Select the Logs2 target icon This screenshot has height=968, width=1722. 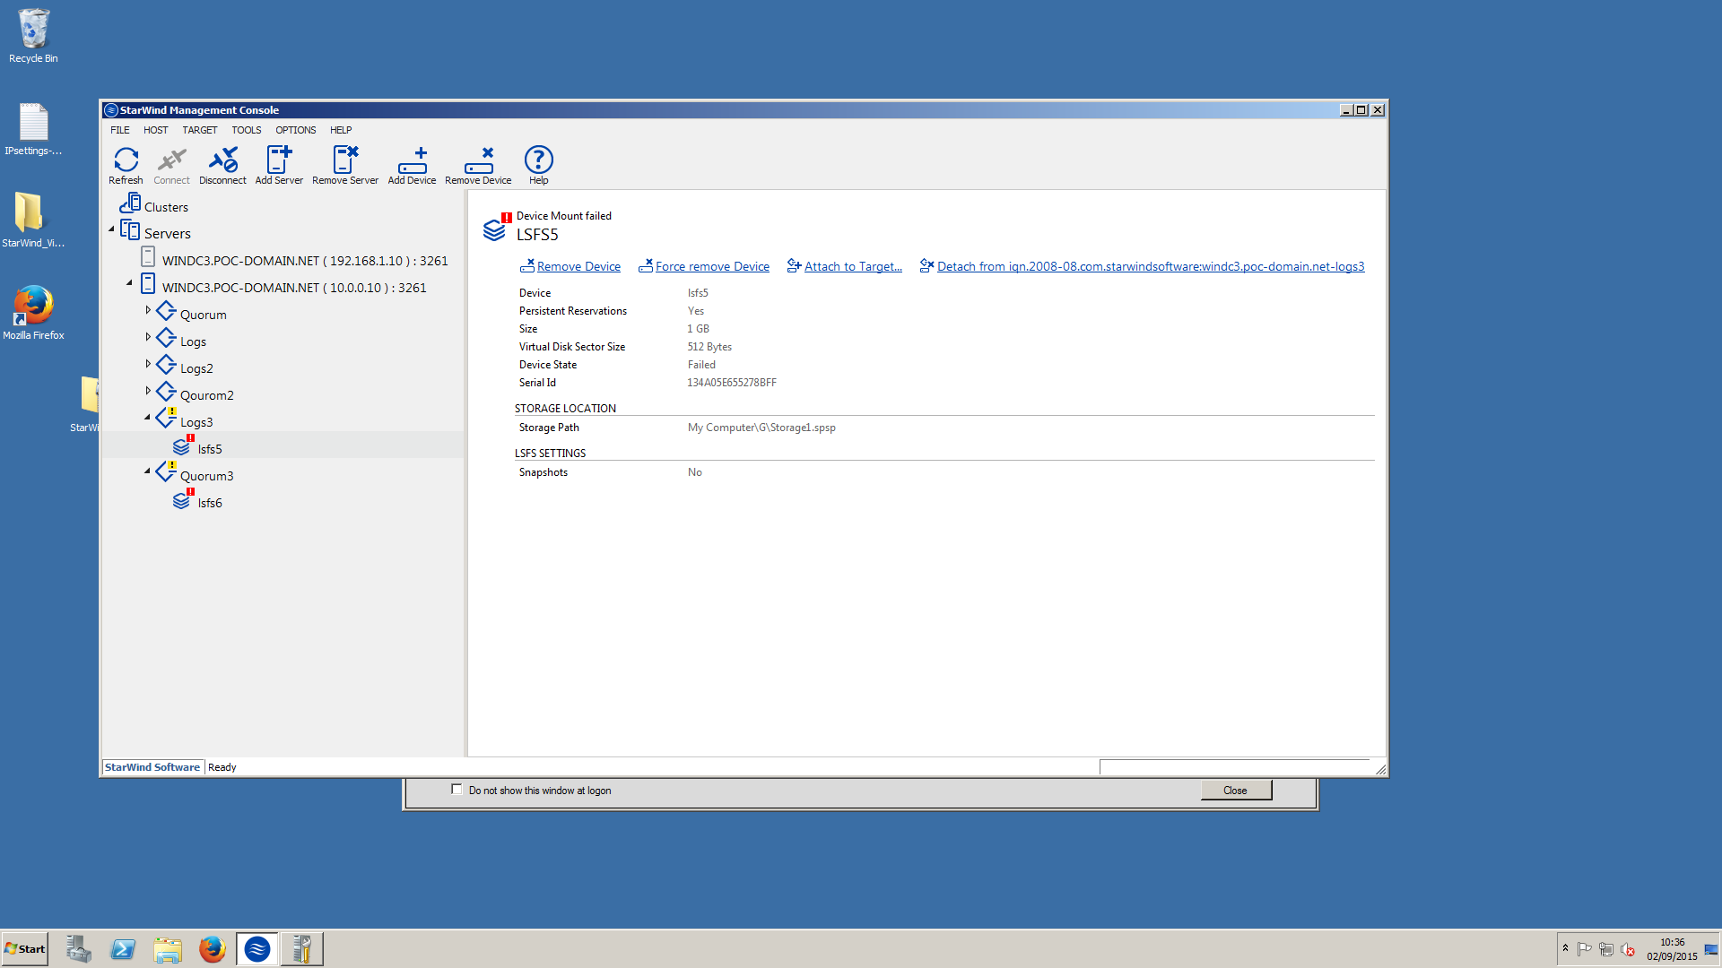tap(166, 365)
